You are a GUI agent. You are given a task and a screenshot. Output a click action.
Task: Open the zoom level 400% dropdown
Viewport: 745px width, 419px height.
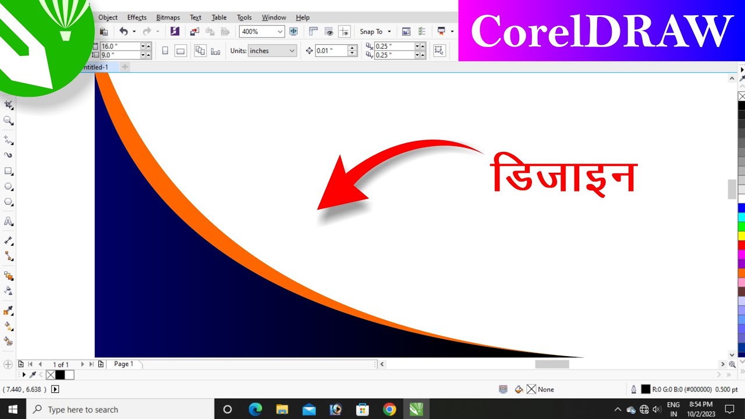(x=280, y=31)
